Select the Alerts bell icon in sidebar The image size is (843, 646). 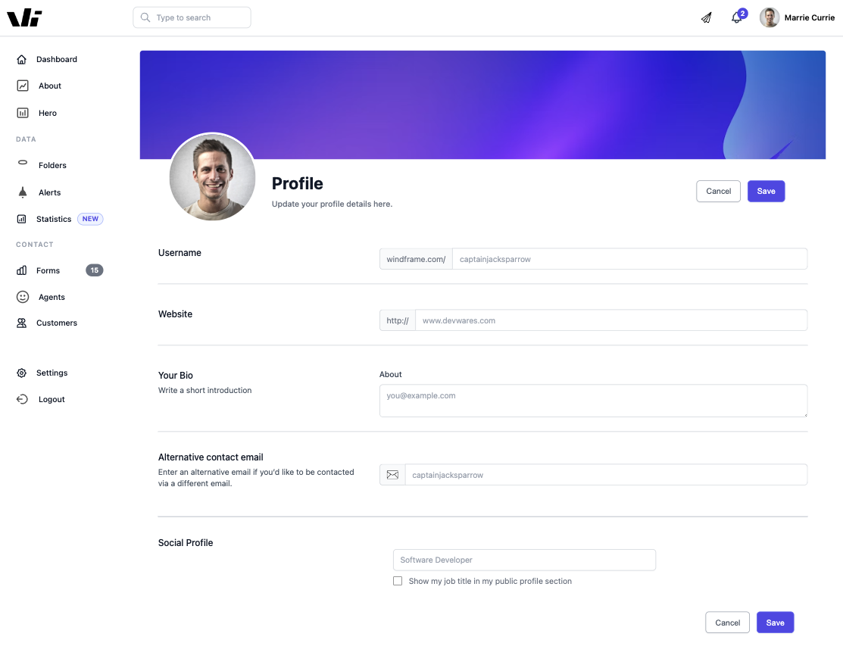(23, 192)
